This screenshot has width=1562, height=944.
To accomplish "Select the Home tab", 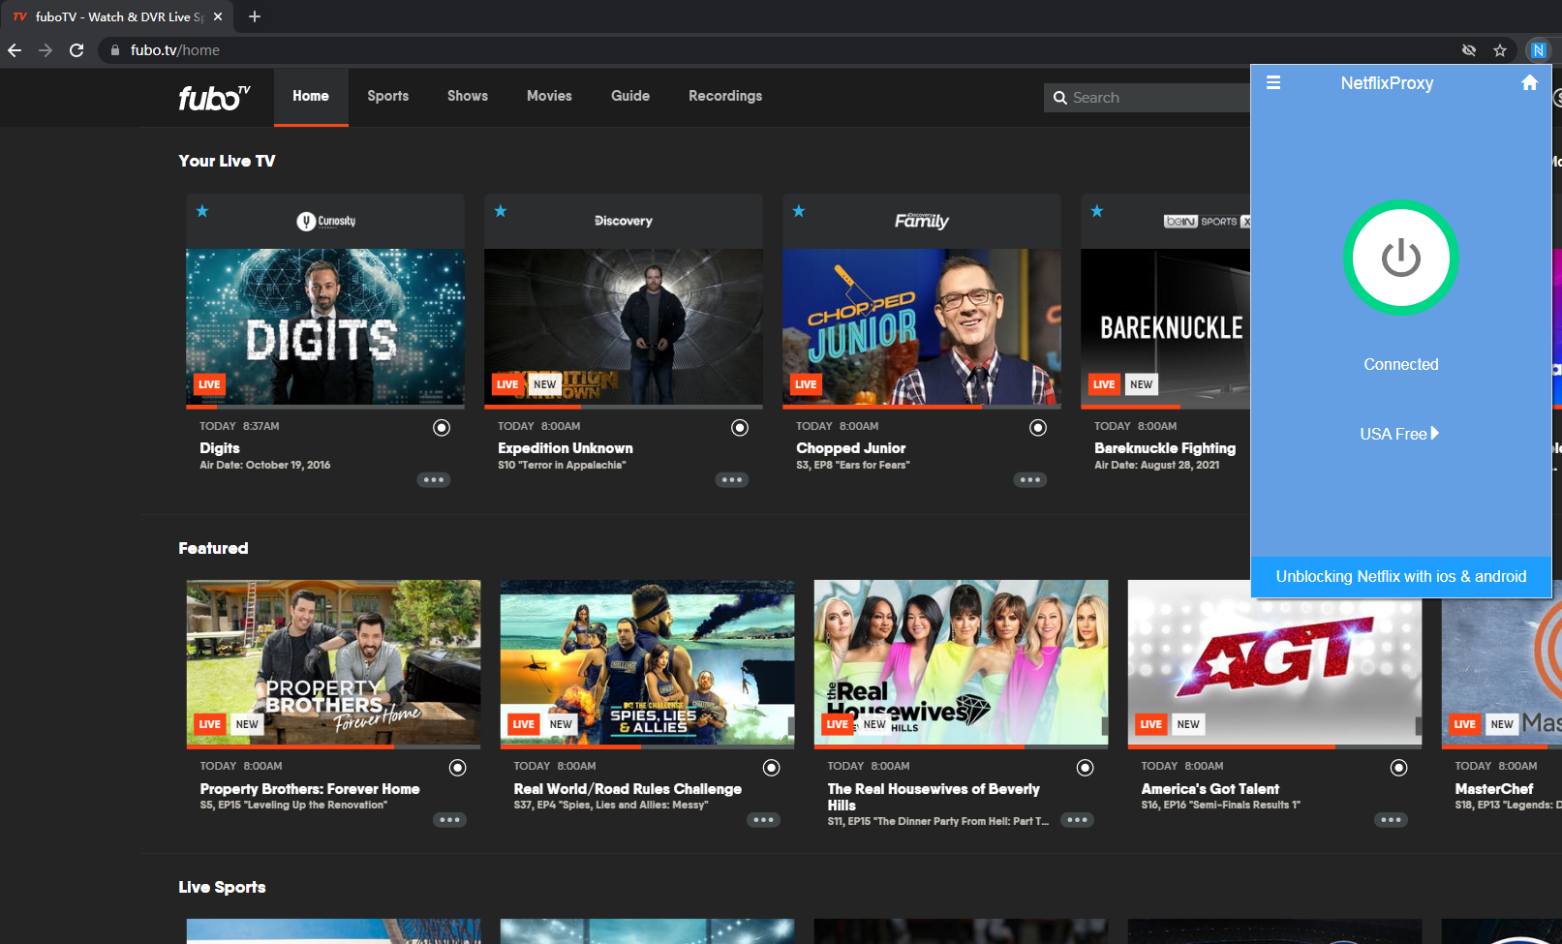I will pos(311,96).
